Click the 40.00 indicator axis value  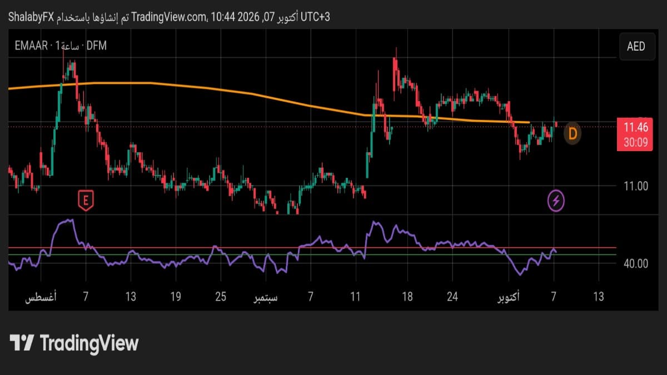636,264
